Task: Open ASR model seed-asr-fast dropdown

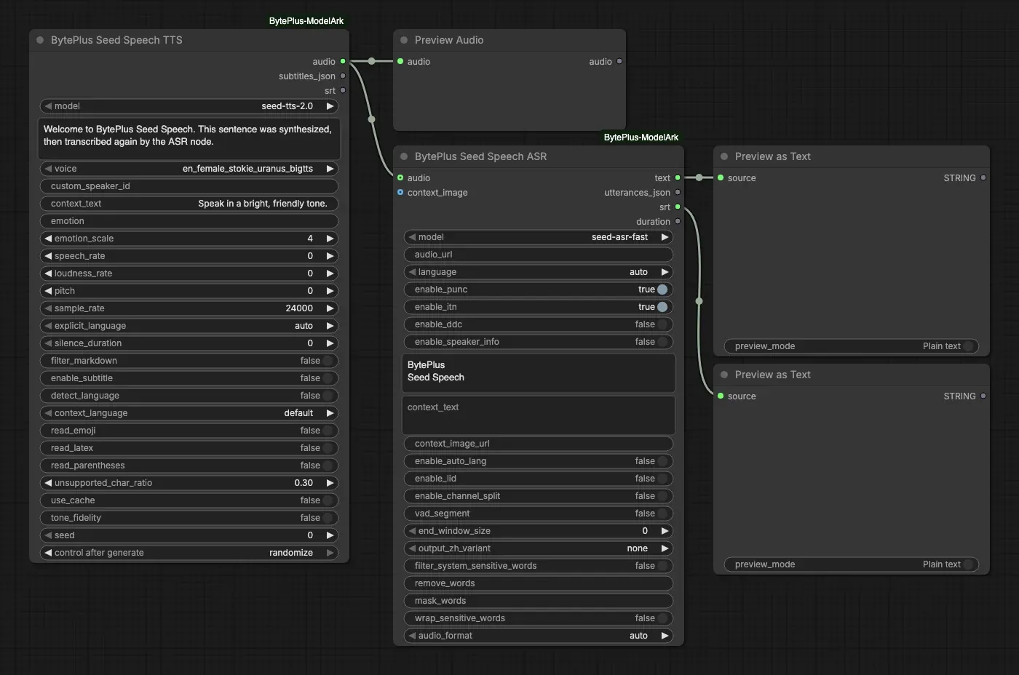Action: coord(539,237)
